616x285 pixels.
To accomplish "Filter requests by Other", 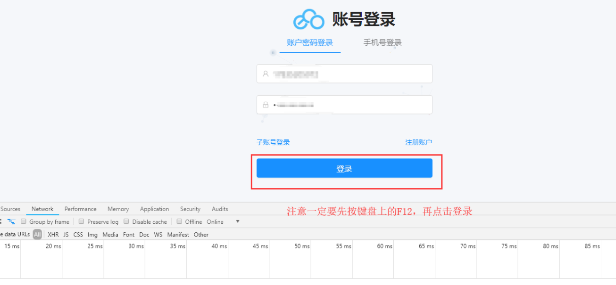I will (201, 234).
